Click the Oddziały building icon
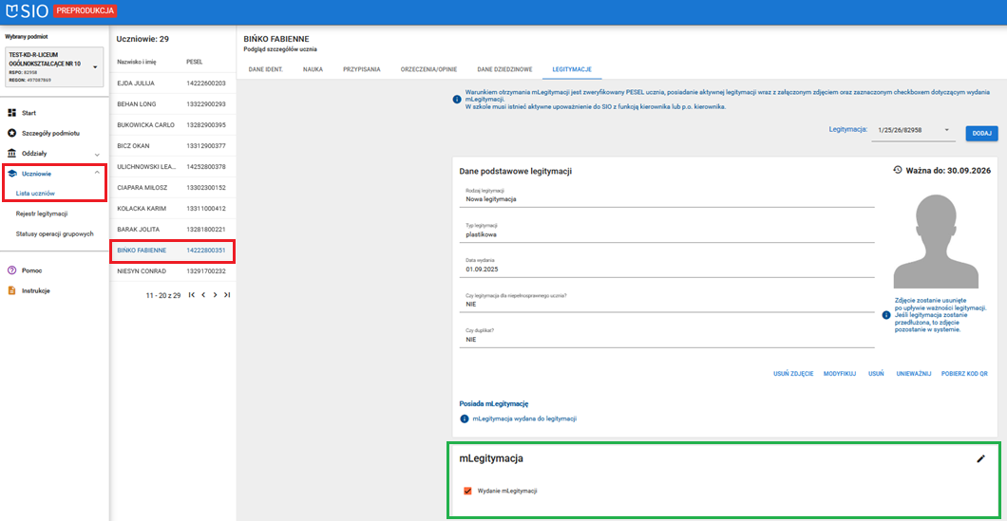This screenshot has height=521, width=1007. tap(12, 153)
